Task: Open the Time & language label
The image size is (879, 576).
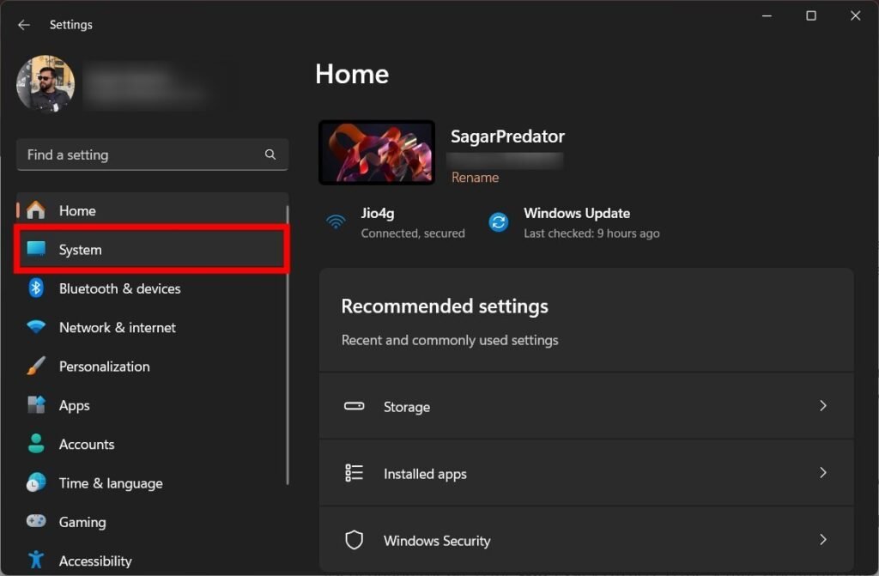Action: tap(111, 483)
